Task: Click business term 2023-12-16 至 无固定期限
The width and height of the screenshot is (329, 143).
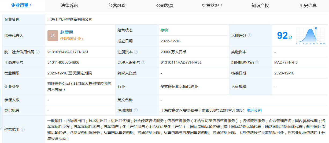Action: 70,73
